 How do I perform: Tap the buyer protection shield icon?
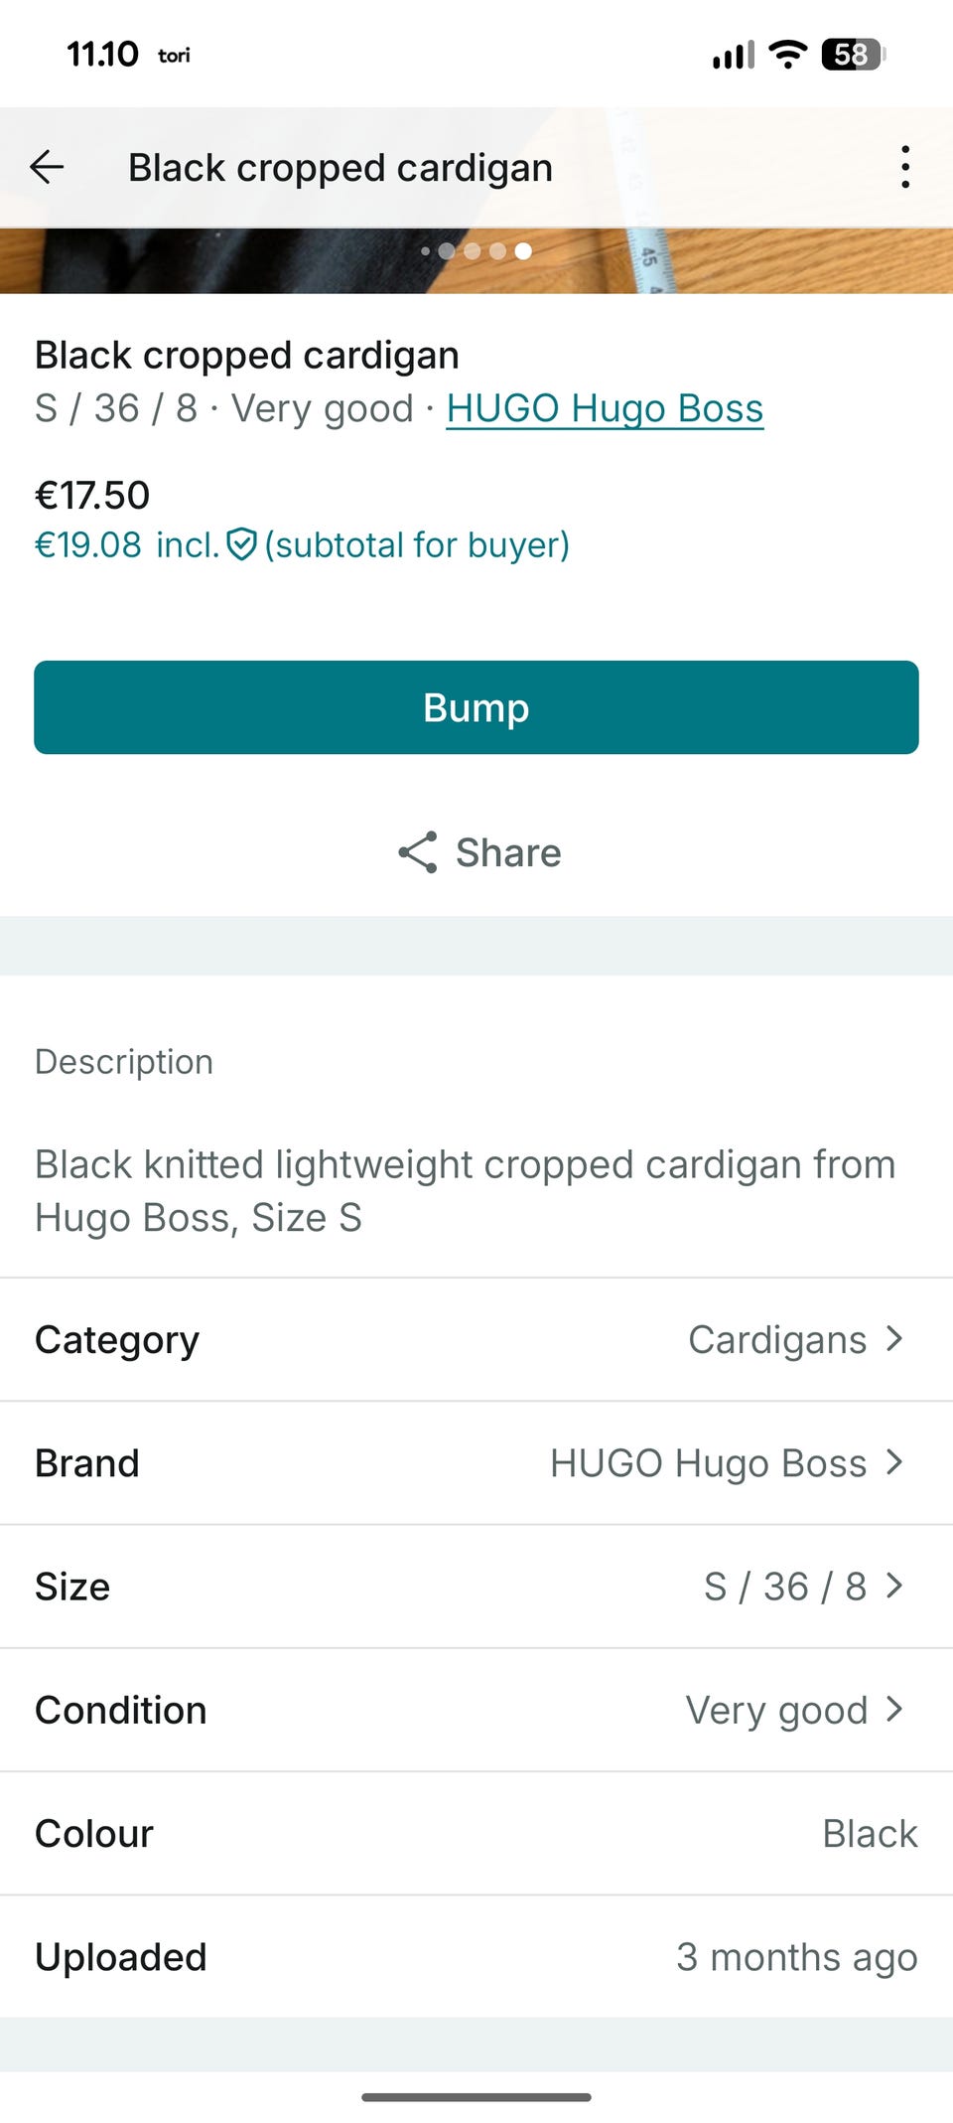pyautogui.click(x=241, y=544)
